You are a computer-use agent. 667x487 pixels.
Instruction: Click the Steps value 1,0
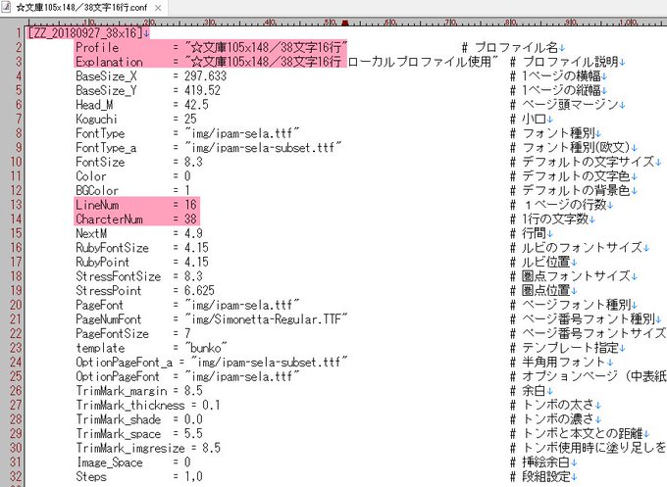(193, 476)
